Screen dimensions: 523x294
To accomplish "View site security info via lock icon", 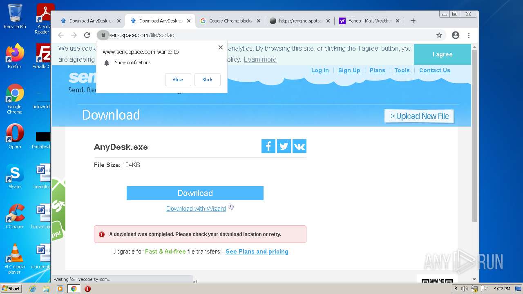I will (x=103, y=35).
